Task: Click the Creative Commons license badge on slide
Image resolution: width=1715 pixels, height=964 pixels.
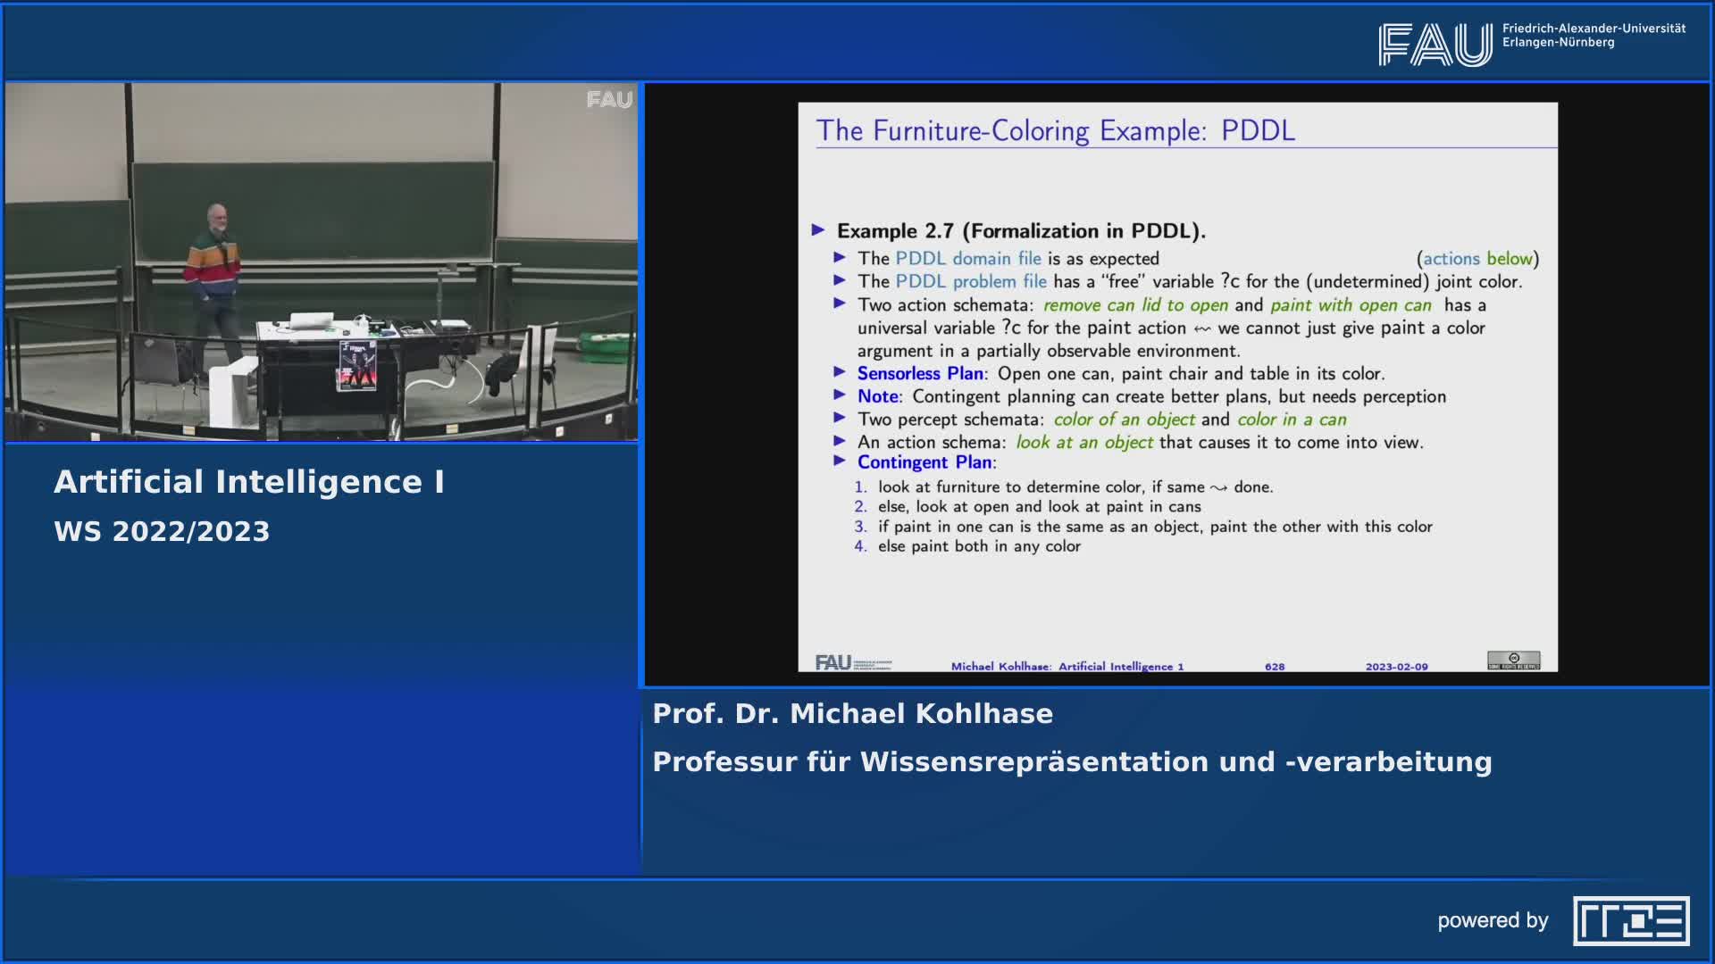Action: point(1513,661)
